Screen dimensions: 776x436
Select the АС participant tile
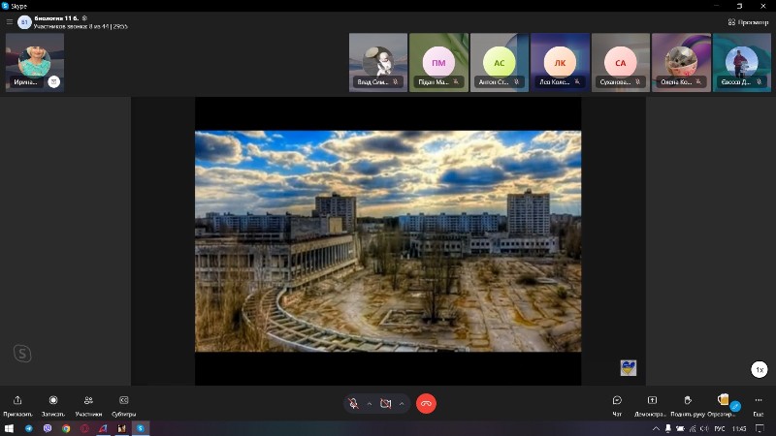click(x=499, y=63)
